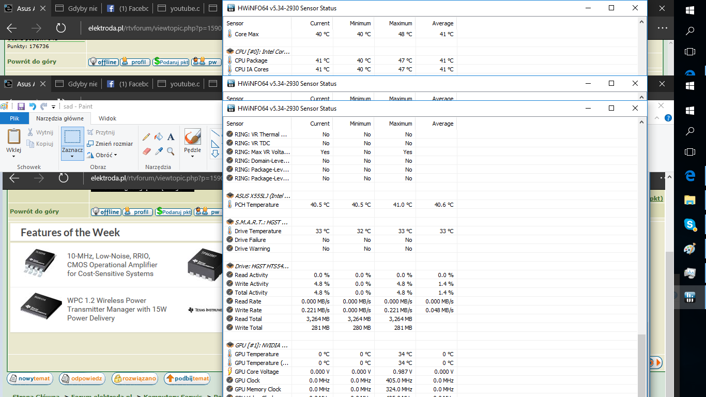Open the Plik file menu in Paint
Screen dimensions: 706x397
14,118
